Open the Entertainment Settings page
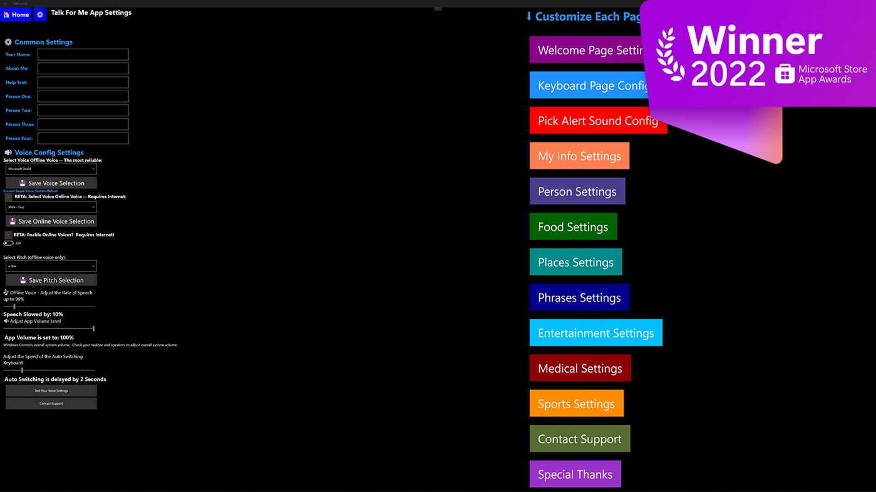876x492 pixels. 595,332
